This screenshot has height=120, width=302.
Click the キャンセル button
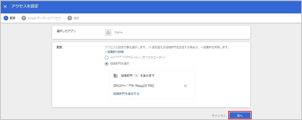point(219,116)
